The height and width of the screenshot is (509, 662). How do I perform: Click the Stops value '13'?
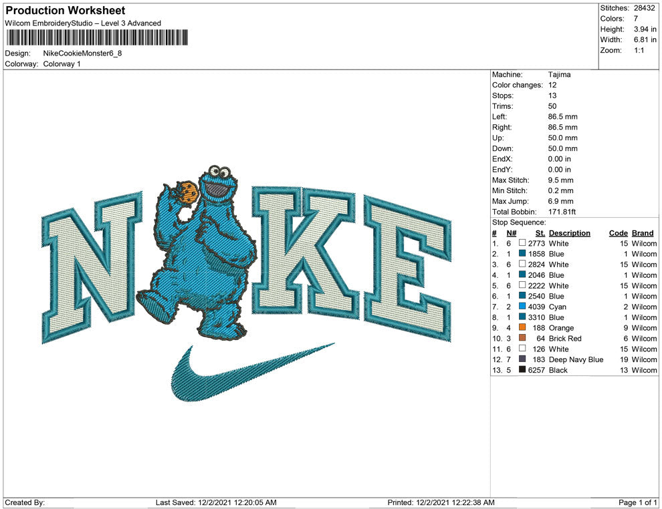(x=552, y=96)
